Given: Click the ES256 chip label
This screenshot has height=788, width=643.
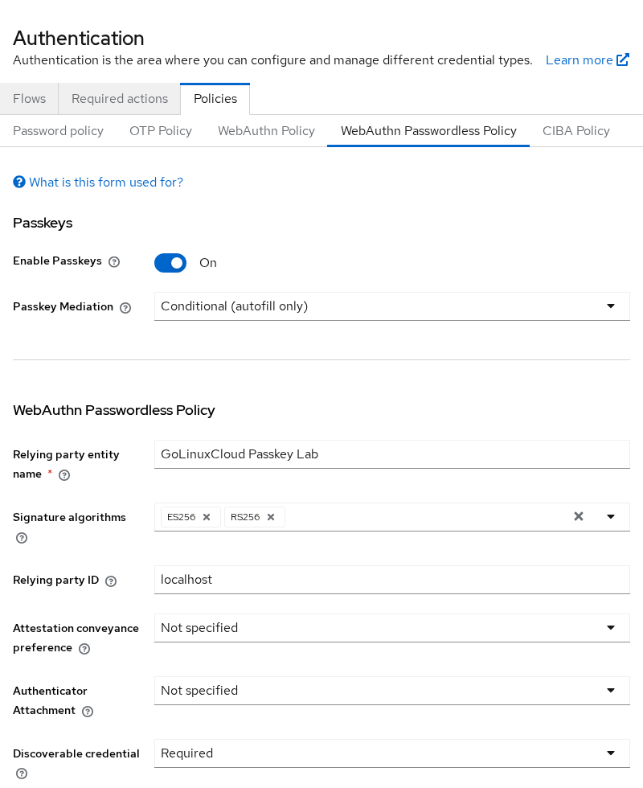Looking at the screenshot, I should pos(182,517).
